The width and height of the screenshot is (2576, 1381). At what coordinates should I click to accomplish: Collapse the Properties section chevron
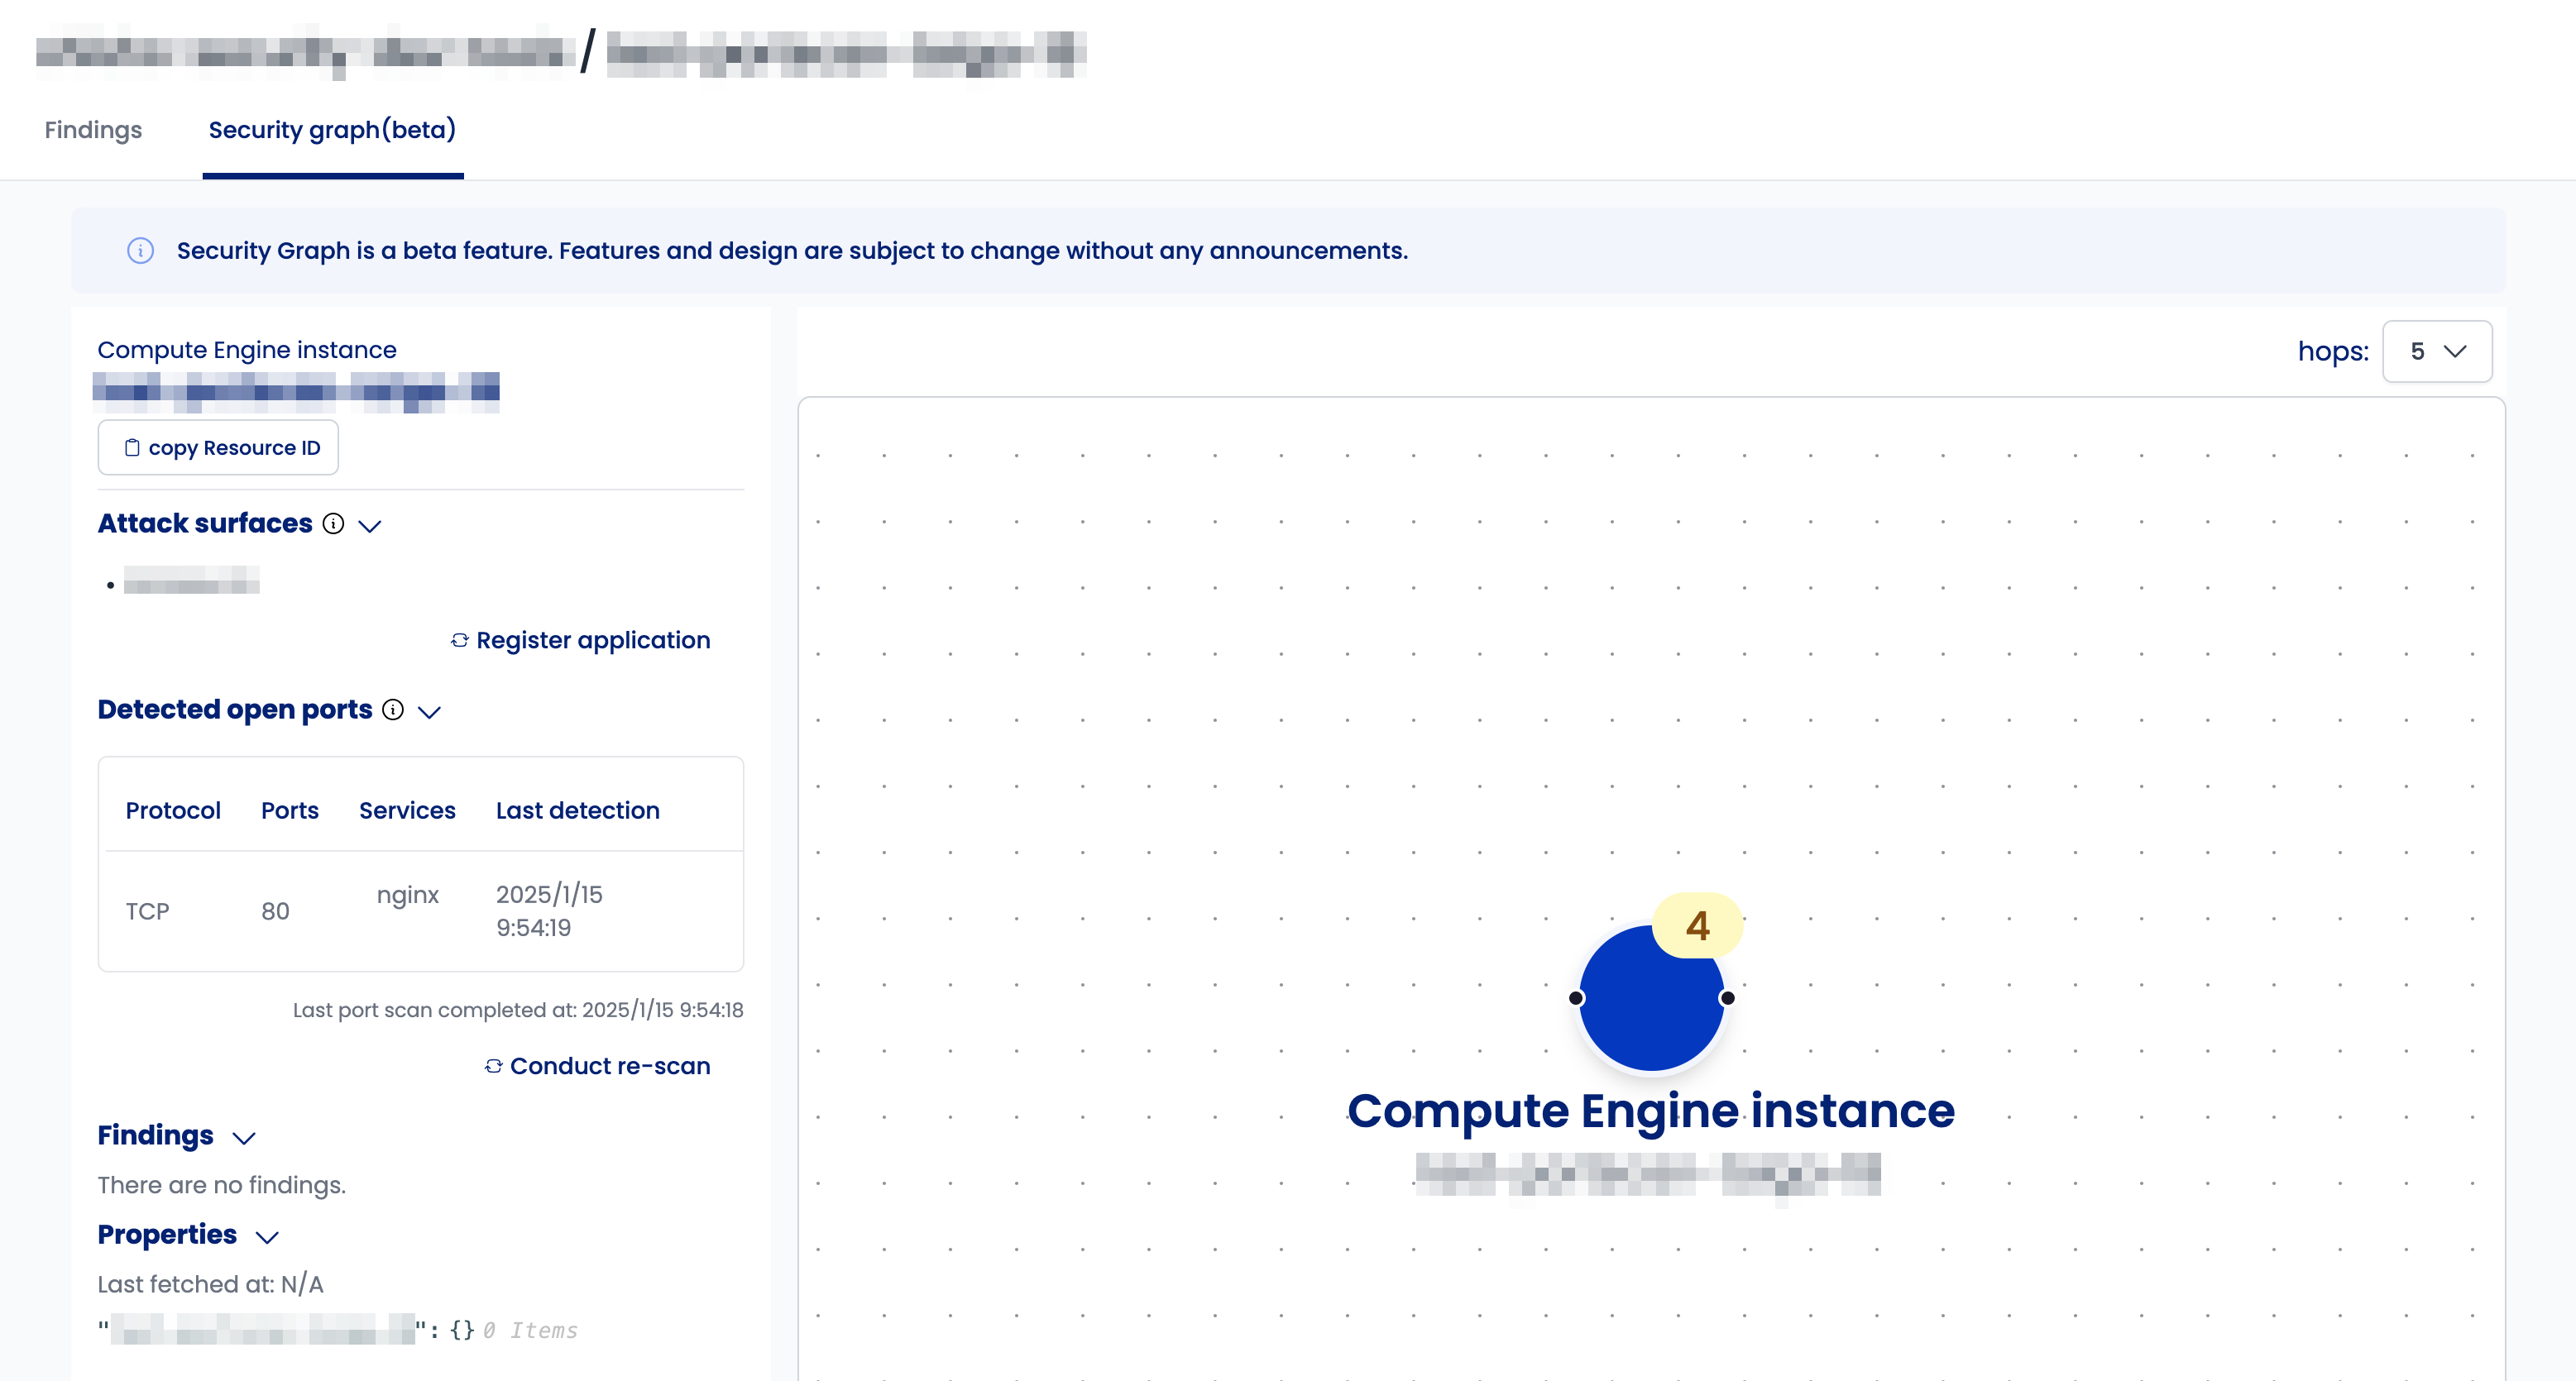(267, 1237)
